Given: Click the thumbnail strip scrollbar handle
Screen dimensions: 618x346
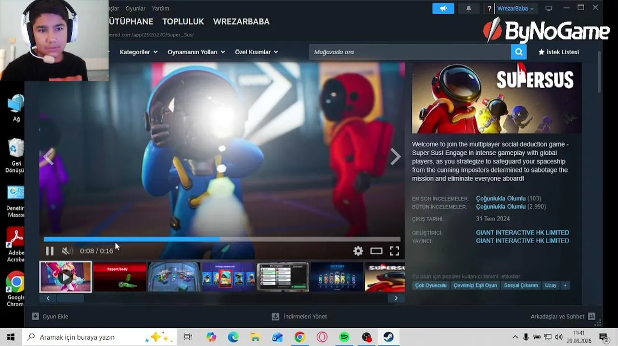Looking at the screenshot, I should pos(70,298).
